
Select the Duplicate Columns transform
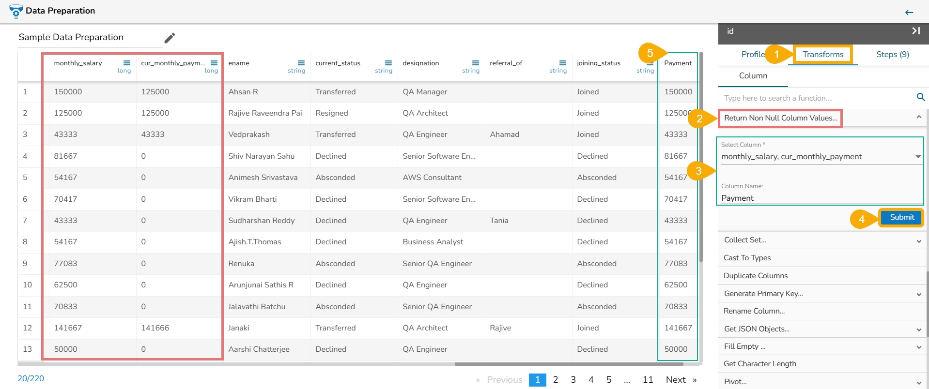click(x=756, y=276)
